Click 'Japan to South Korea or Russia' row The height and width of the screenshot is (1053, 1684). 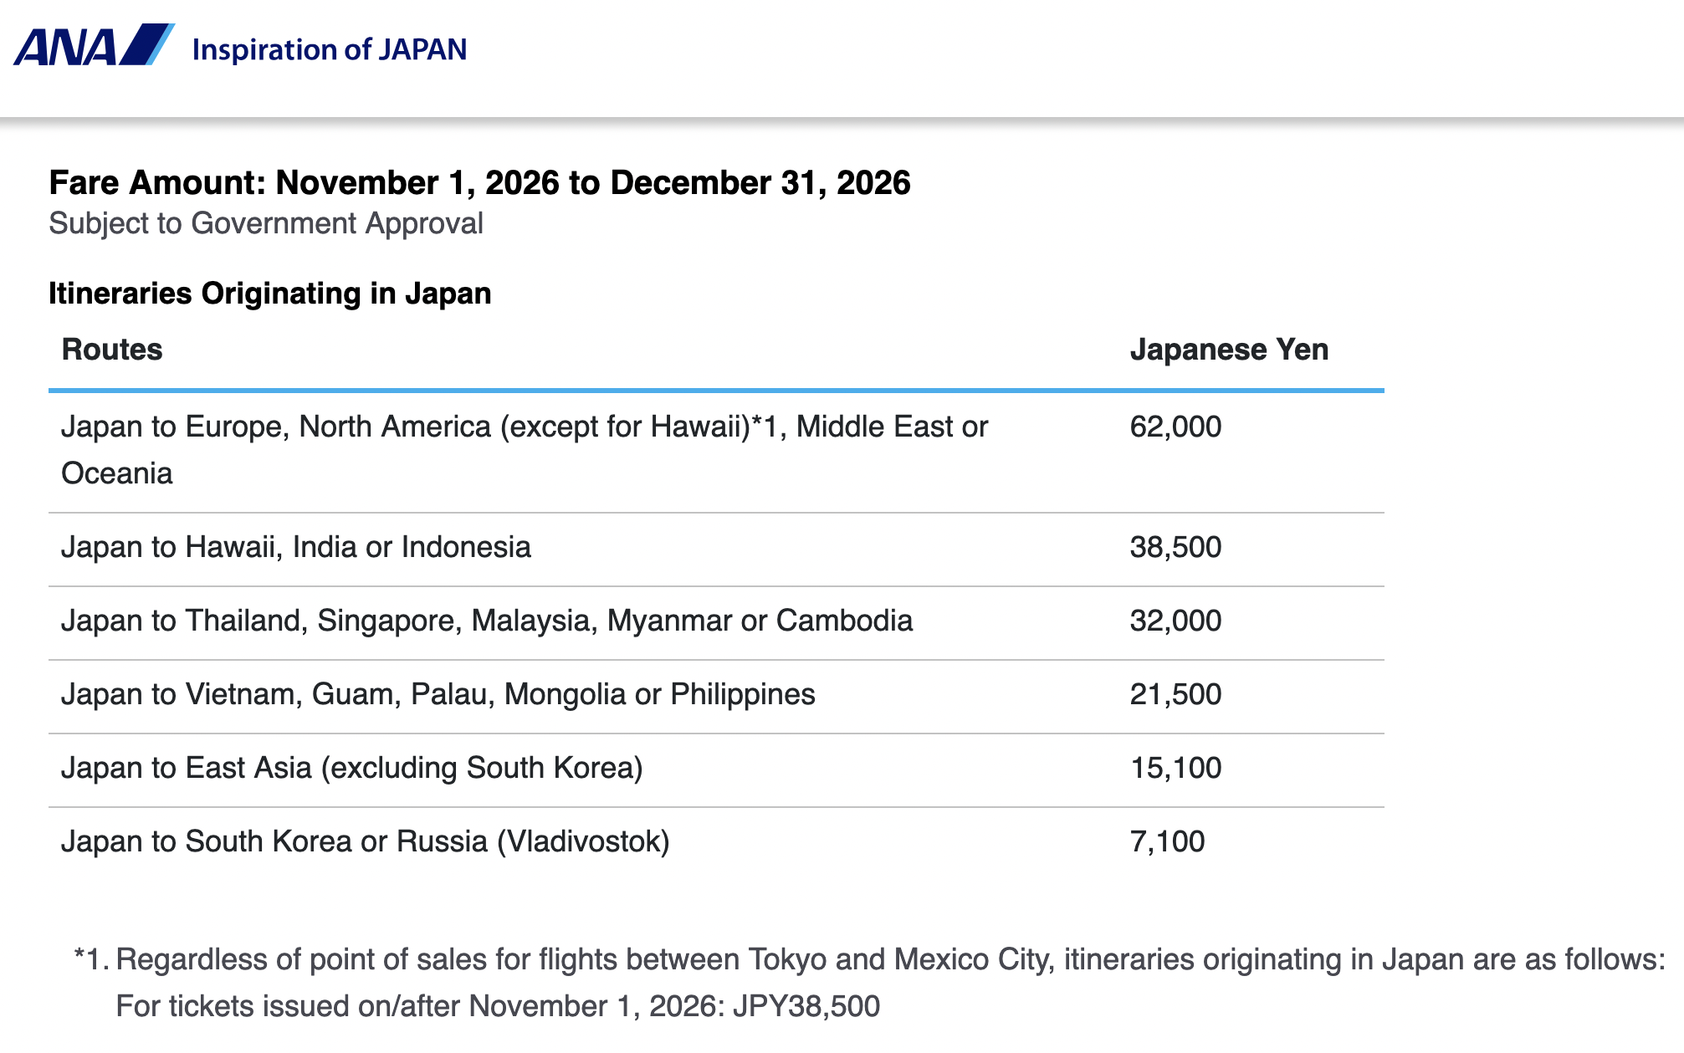point(716,843)
